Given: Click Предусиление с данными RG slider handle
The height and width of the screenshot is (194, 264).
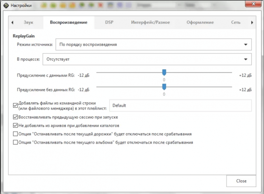Looking at the screenshot, I should [164, 72].
